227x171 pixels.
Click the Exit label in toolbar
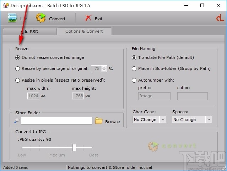(x=99, y=19)
